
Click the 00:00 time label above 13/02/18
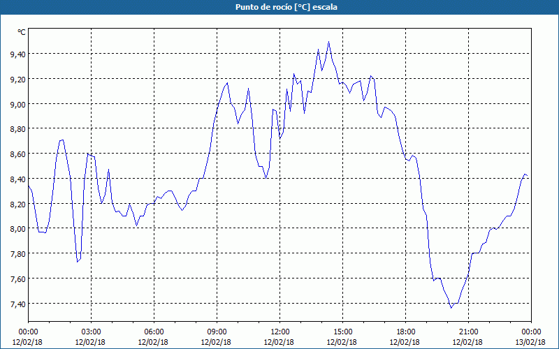pyautogui.click(x=531, y=332)
